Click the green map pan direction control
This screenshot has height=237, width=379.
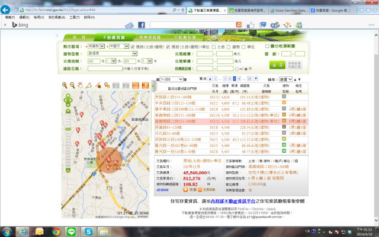(x=68, y=100)
